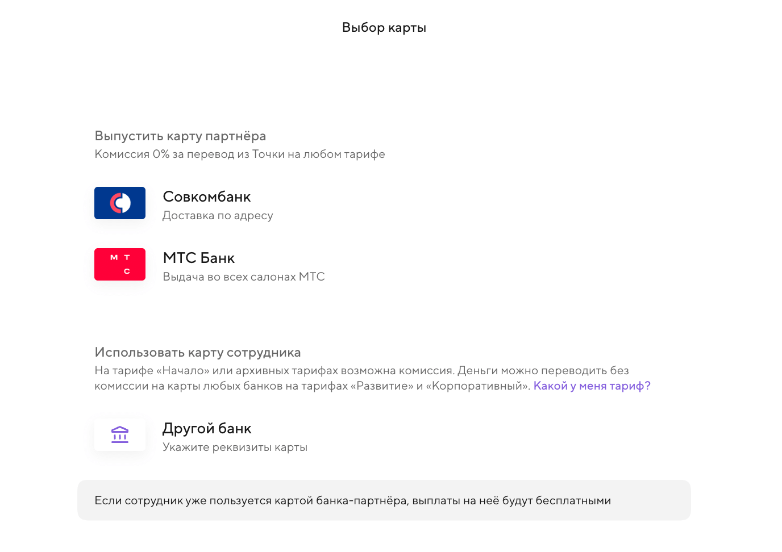Choose the МТС Банк card option title
Screen dimensions: 782x552
point(198,258)
